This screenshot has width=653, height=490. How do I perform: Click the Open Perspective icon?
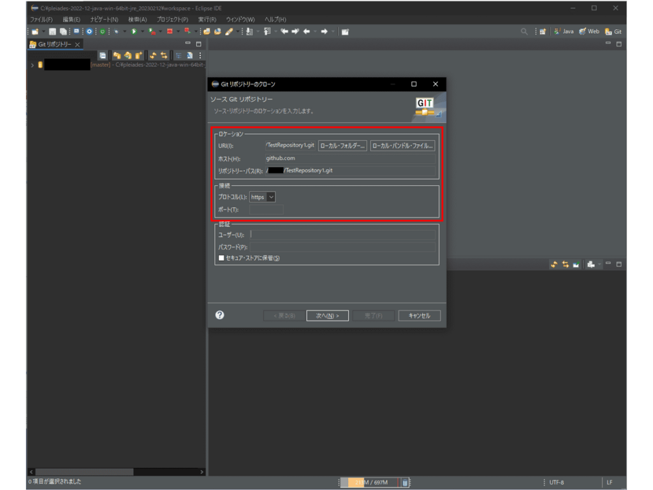pos(543,32)
